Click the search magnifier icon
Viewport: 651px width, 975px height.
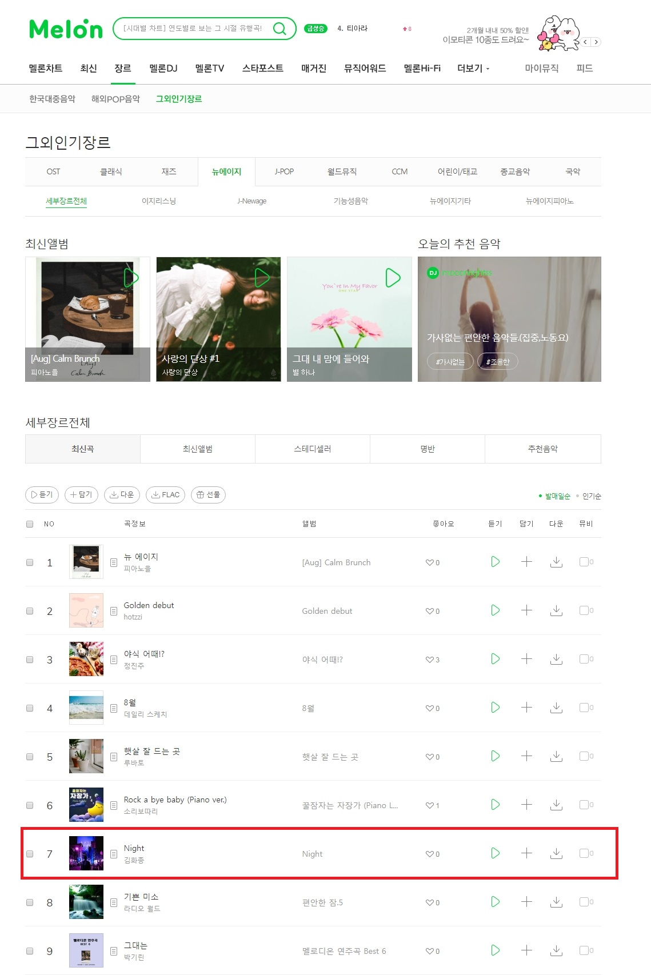point(279,29)
